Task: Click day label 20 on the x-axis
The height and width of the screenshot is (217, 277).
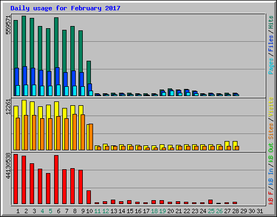Action: point(170,211)
